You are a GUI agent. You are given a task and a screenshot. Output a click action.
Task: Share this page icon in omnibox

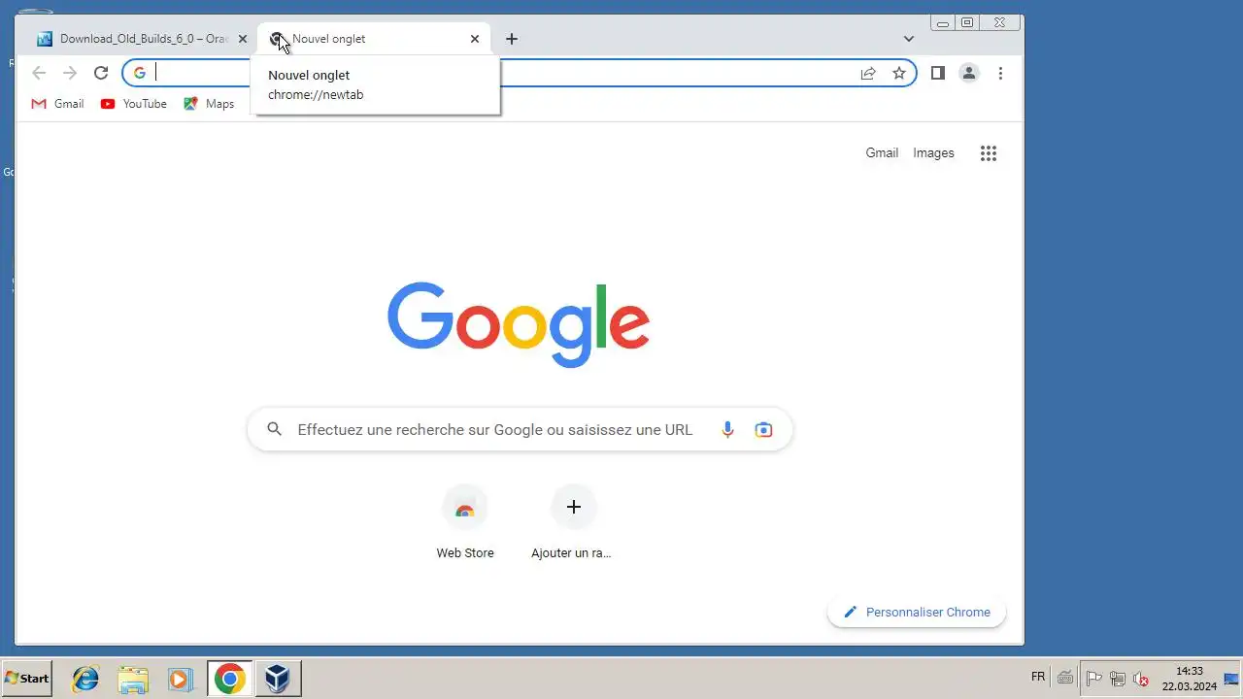click(x=868, y=73)
